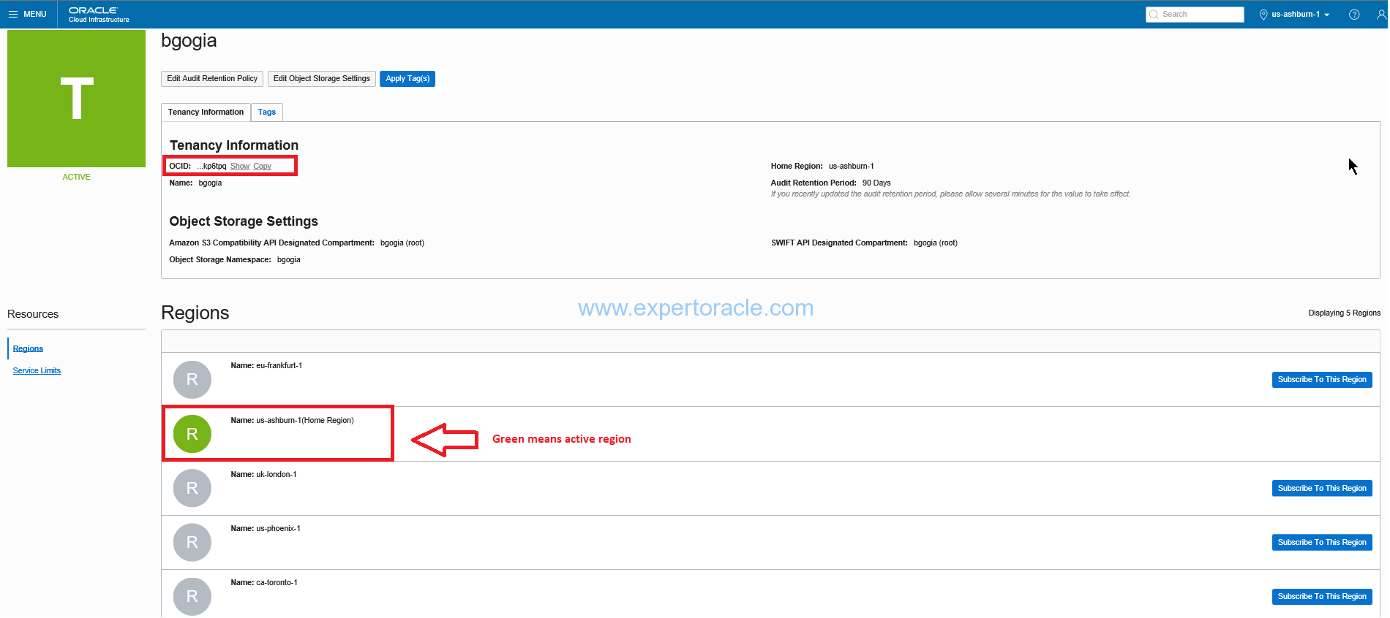Click the green us-ashburn-1 region R icon

[192, 434]
